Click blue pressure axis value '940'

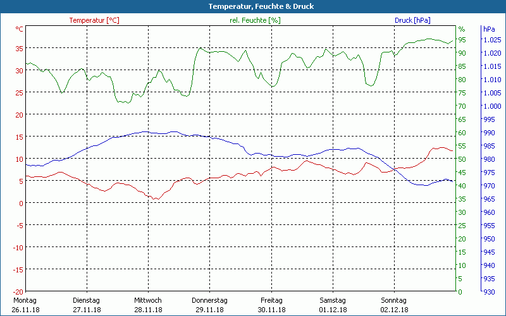pyautogui.click(x=489, y=265)
